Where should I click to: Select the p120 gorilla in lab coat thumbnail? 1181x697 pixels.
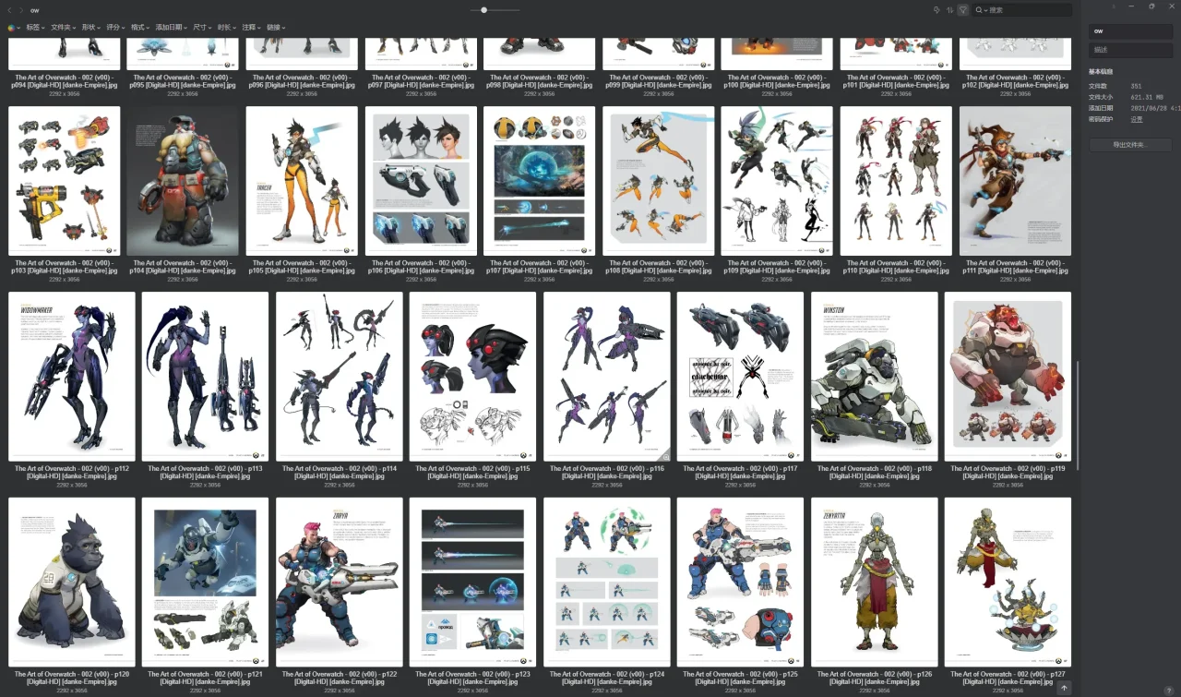click(72, 583)
